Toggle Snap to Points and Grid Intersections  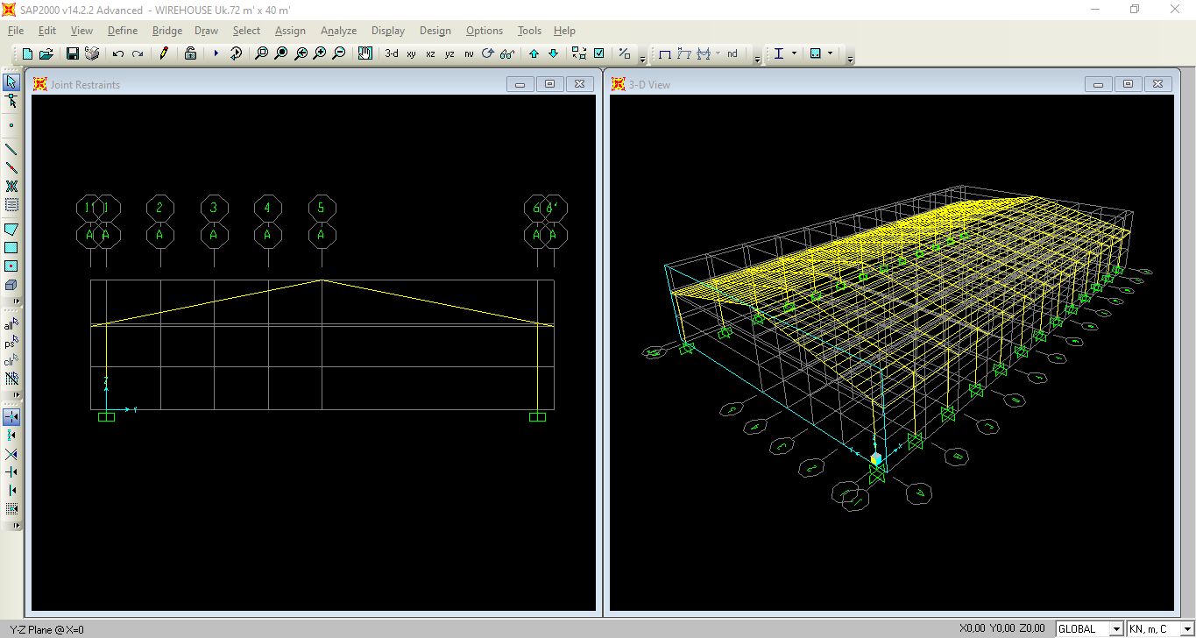(11, 417)
